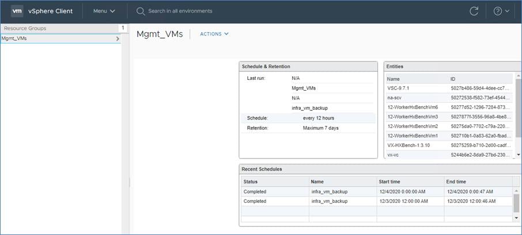Click ID 5027b486-59d4-4dee-cc7 cell
Screen dimensions: 522x235
[480, 88]
